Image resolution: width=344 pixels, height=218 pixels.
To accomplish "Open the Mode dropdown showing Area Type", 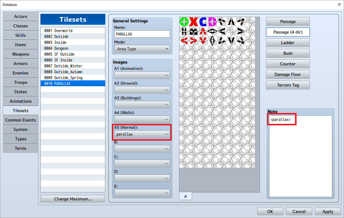I will (142, 49).
